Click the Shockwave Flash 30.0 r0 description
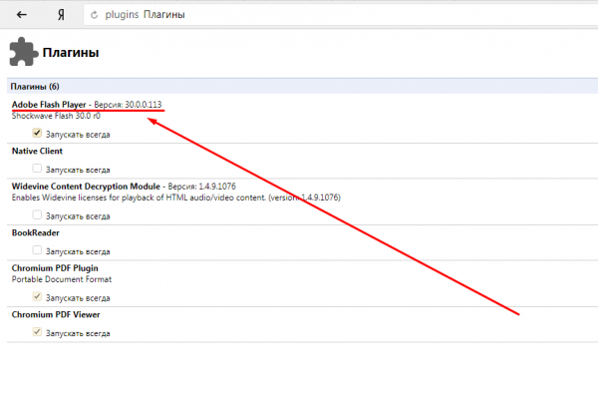 56,116
